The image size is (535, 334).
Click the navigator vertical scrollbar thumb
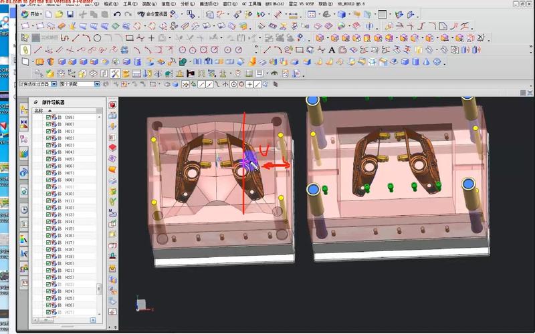pyautogui.click(x=99, y=289)
